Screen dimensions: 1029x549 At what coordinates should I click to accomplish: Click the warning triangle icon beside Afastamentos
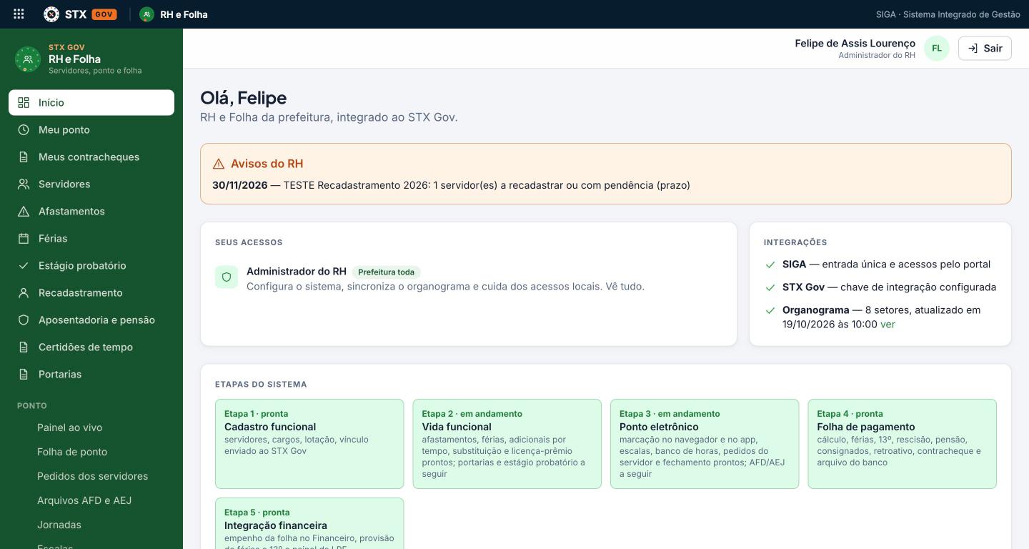[24, 212]
